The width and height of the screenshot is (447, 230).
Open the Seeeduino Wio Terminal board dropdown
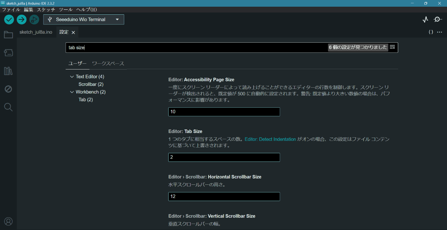(84, 19)
